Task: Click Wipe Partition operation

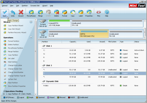Action: pos(13,83)
